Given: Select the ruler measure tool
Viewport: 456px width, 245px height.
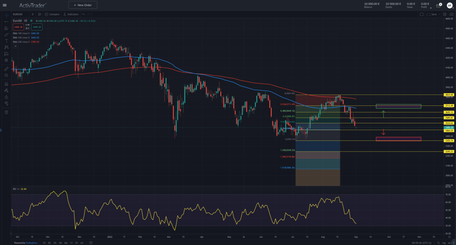Looking at the screenshot, I should tap(6, 69).
